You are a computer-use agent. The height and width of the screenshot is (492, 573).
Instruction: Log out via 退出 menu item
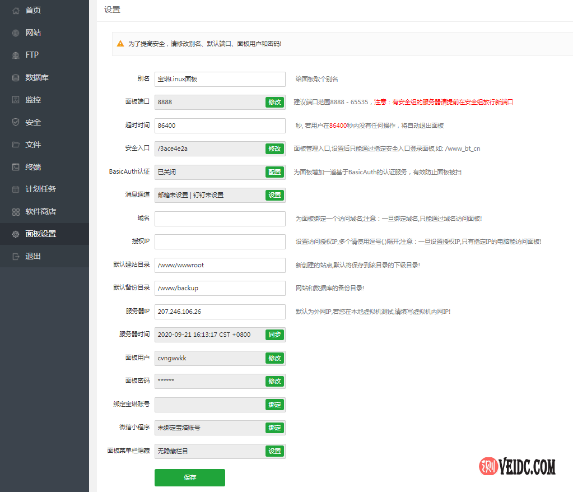click(33, 257)
